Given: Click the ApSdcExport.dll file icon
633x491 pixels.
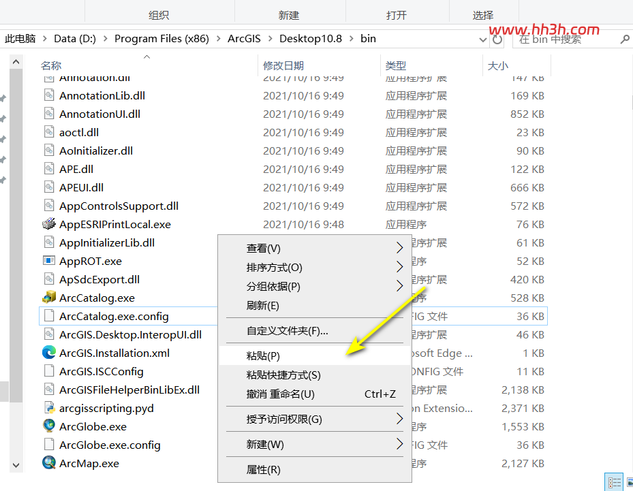Looking at the screenshot, I should [x=49, y=279].
